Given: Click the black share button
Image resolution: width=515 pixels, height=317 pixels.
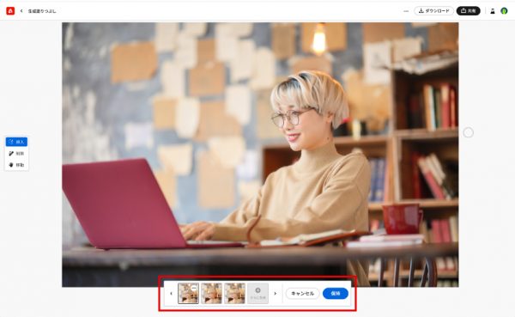Looking at the screenshot, I should point(469,11).
